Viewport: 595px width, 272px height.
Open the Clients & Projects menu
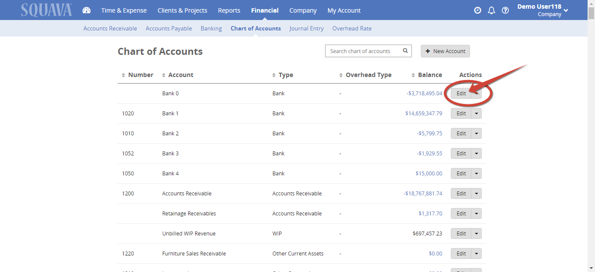[183, 10]
